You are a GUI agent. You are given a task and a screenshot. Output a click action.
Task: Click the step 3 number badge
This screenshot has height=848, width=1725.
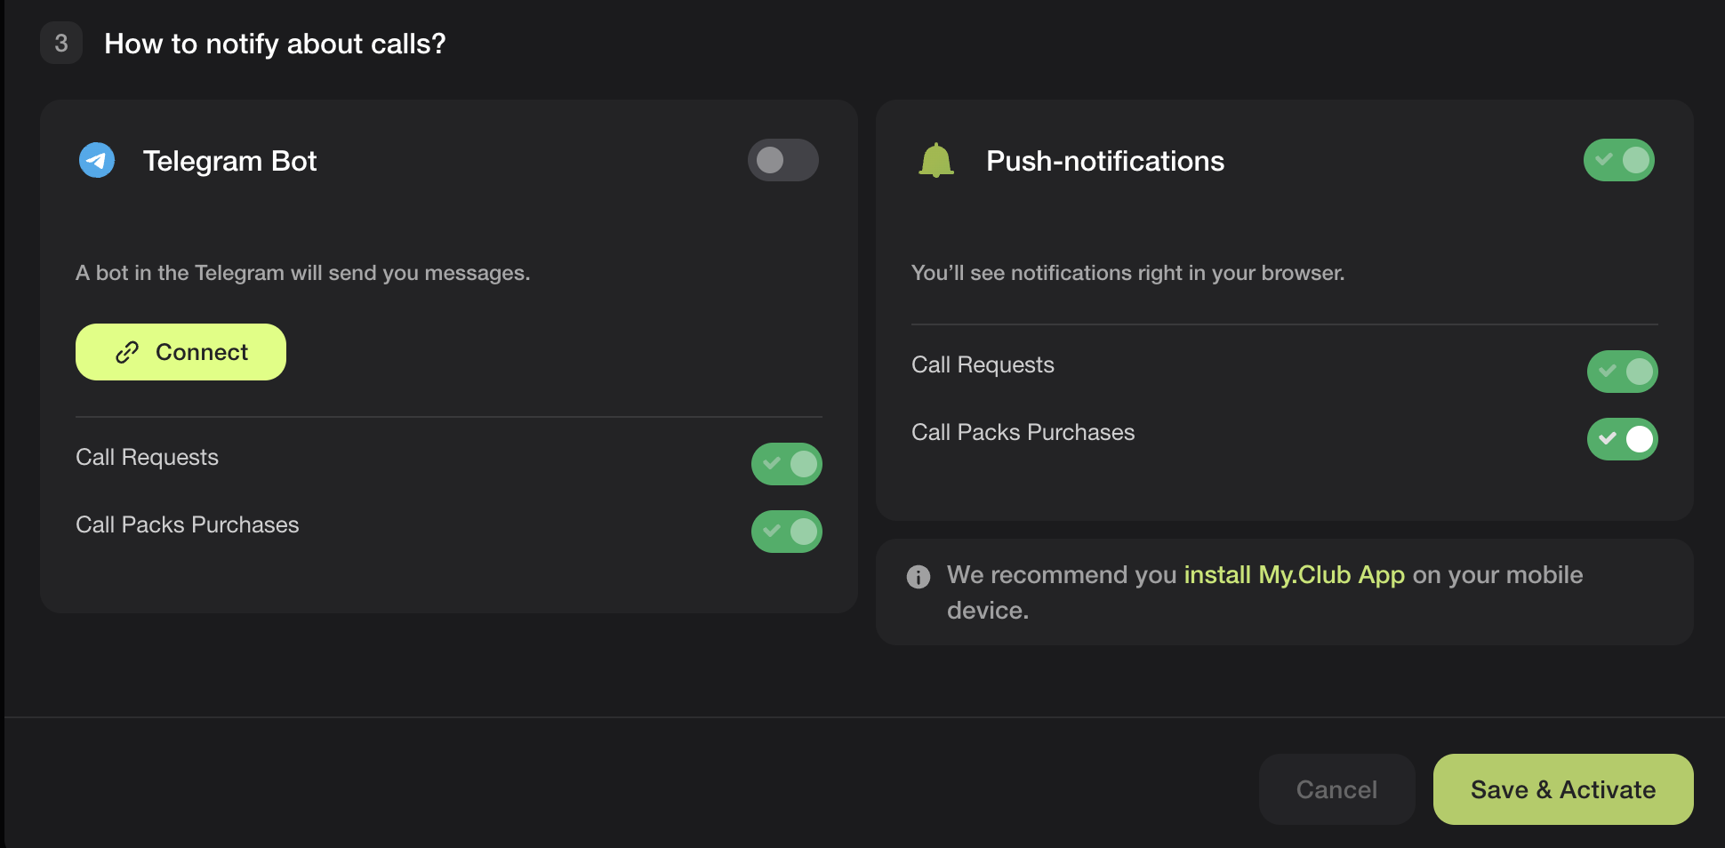(61, 44)
